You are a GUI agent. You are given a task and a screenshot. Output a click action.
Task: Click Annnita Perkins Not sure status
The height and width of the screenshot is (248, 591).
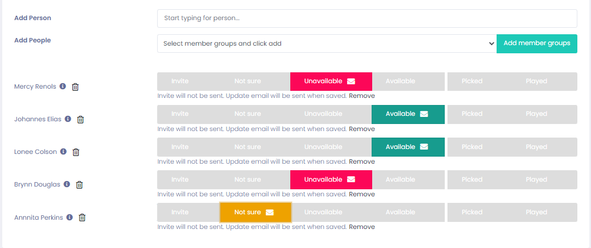255,212
